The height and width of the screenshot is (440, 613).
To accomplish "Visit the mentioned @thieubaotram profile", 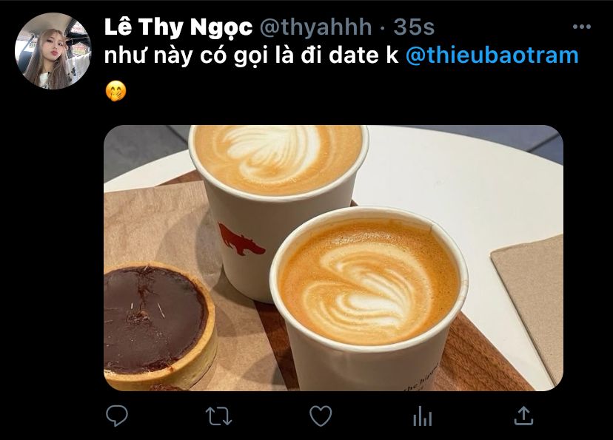I will tap(492, 55).
